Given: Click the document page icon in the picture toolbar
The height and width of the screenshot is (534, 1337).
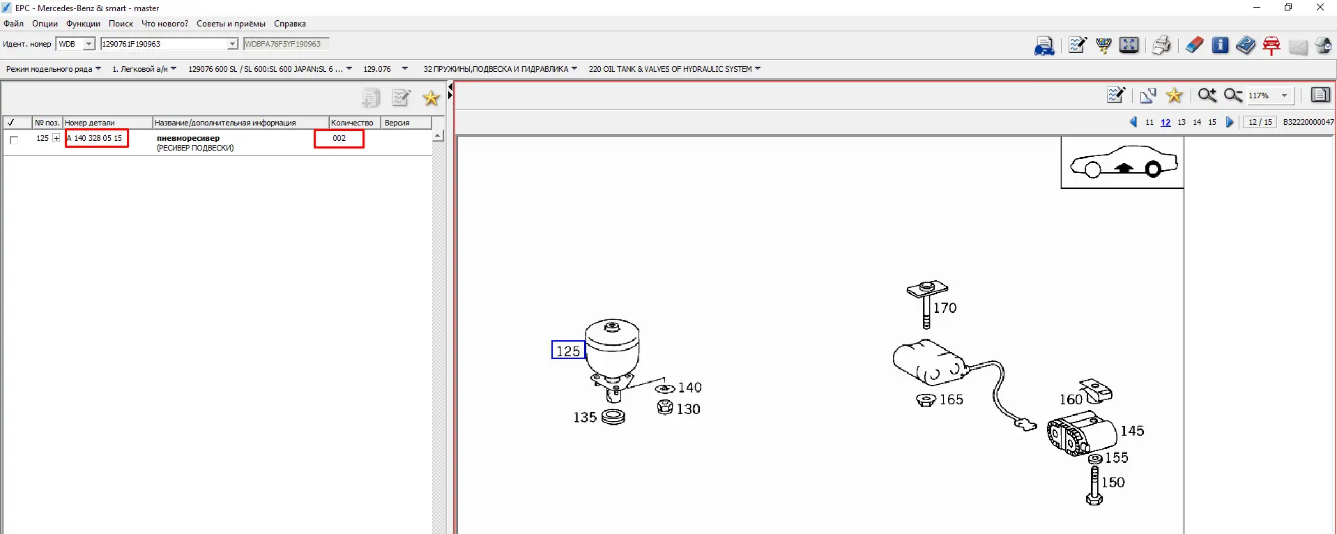Looking at the screenshot, I should pos(1320,95).
